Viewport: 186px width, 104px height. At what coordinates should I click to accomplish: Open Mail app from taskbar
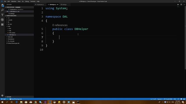pos(31,102)
